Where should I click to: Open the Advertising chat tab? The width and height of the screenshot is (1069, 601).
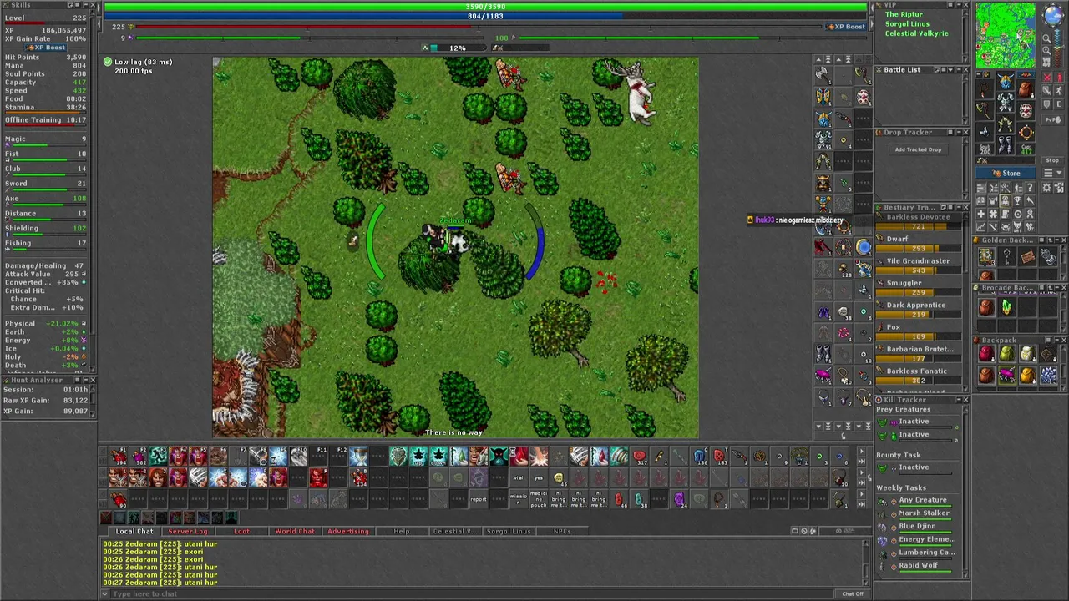pos(348,531)
